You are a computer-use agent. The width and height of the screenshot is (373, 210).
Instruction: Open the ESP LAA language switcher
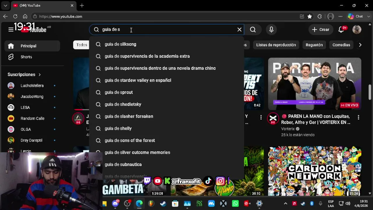pos(331,204)
